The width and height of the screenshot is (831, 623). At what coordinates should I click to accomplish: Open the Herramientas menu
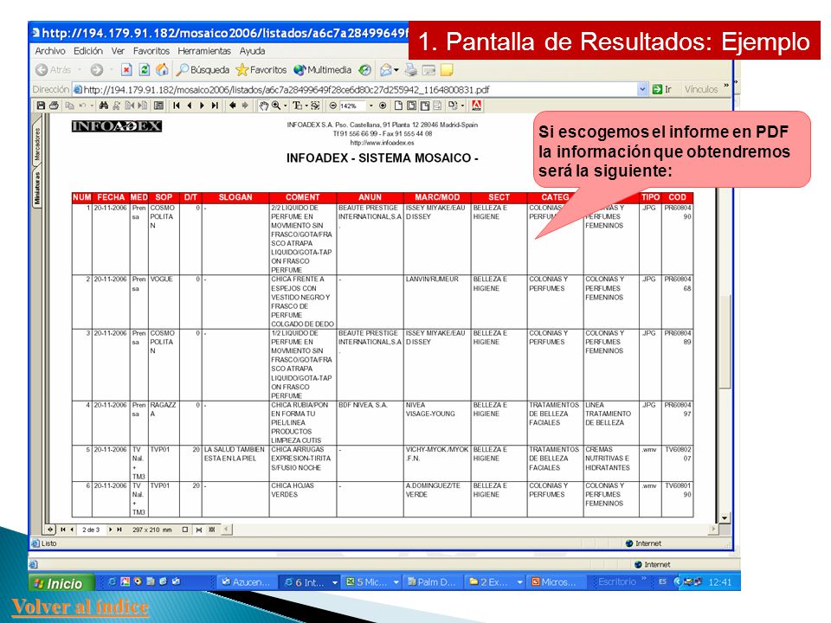coord(204,51)
